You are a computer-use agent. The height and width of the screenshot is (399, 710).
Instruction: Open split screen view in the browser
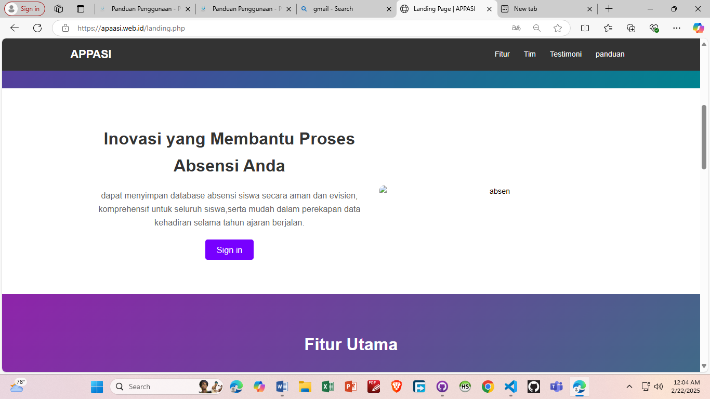pyautogui.click(x=585, y=28)
